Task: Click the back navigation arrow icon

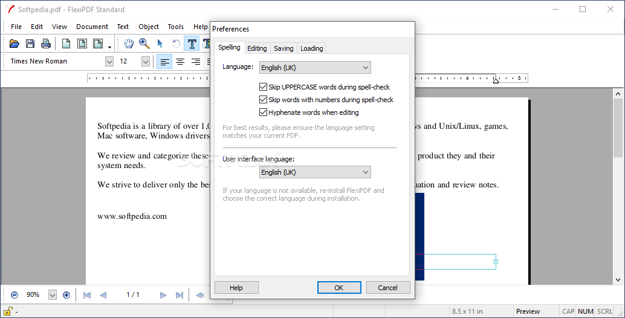Action: [200, 295]
